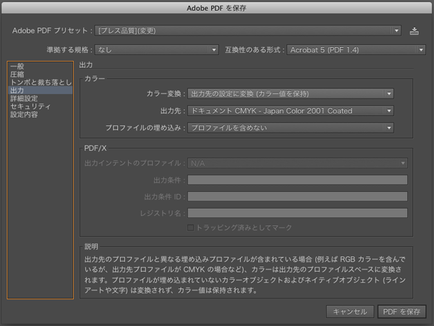Click the 出力条件 input field
Image resolution: width=434 pixels, height=326 pixels.
[x=297, y=180]
